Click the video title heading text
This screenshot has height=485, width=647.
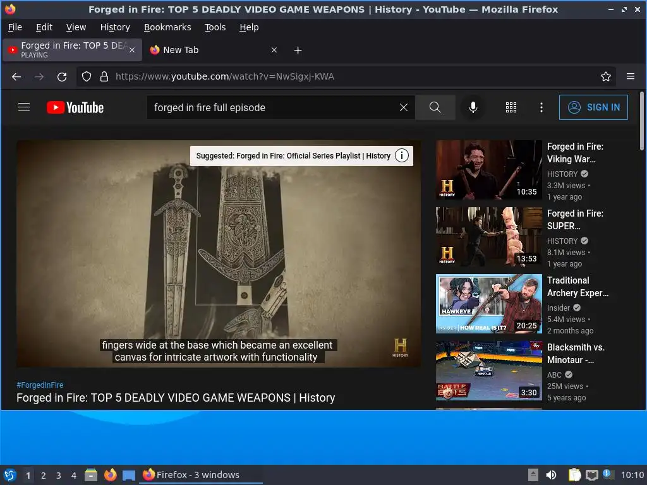[x=176, y=398]
